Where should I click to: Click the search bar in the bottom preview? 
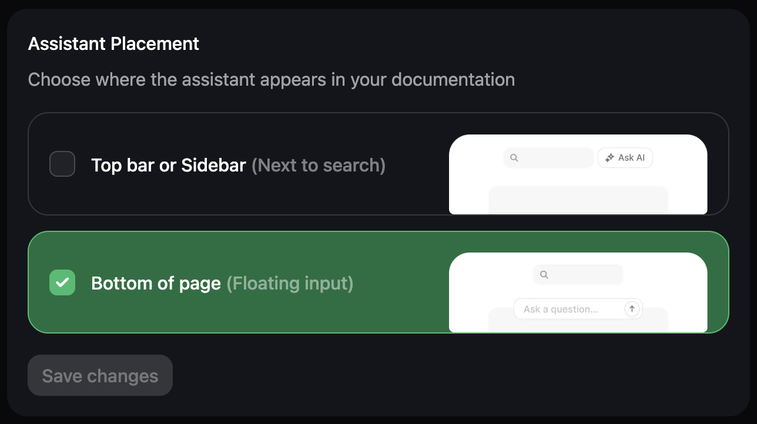pyautogui.click(x=578, y=274)
